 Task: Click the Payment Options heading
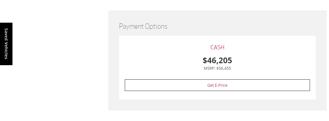143,26
